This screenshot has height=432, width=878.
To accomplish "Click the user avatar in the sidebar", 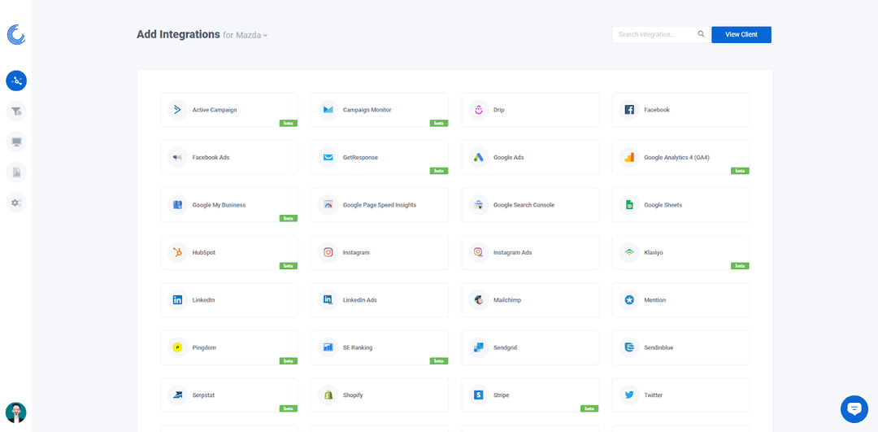I will point(15,412).
